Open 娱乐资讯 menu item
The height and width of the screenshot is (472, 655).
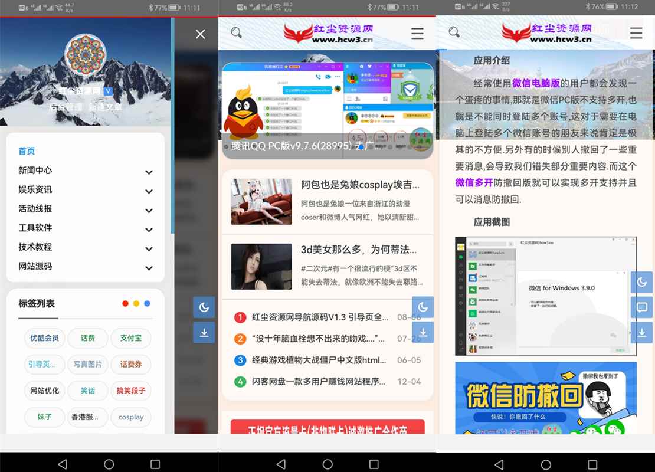click(35, 189)
